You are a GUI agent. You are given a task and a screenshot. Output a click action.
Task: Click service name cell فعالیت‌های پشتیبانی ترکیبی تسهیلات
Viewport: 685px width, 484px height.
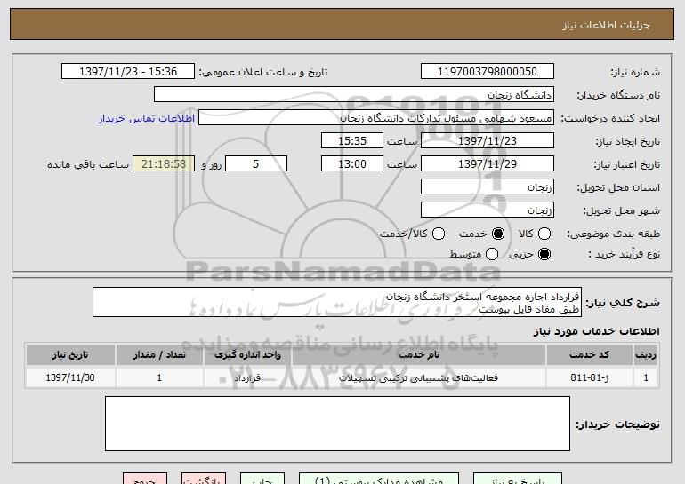419,377
